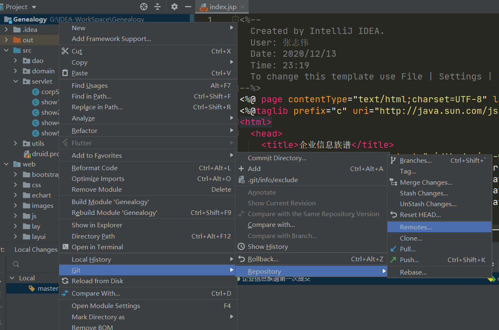This screenshot has height=330, width=499.
Task: Expand the layui folder
Action: click(x=15, y=236)
